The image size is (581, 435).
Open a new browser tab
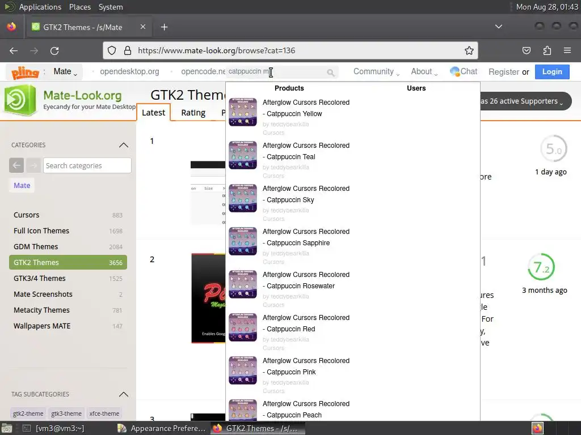(x=165, y=27)
